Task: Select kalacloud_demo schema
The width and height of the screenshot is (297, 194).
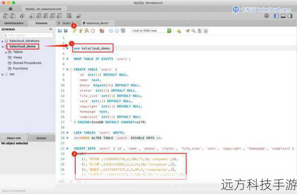Action: [23, 47]
